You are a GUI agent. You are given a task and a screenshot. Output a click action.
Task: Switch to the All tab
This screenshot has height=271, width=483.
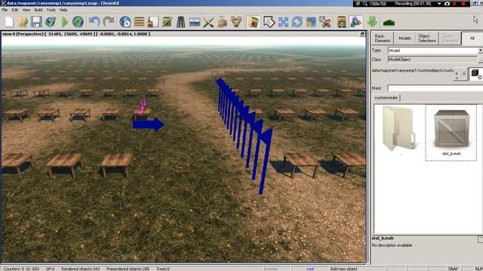472,38
